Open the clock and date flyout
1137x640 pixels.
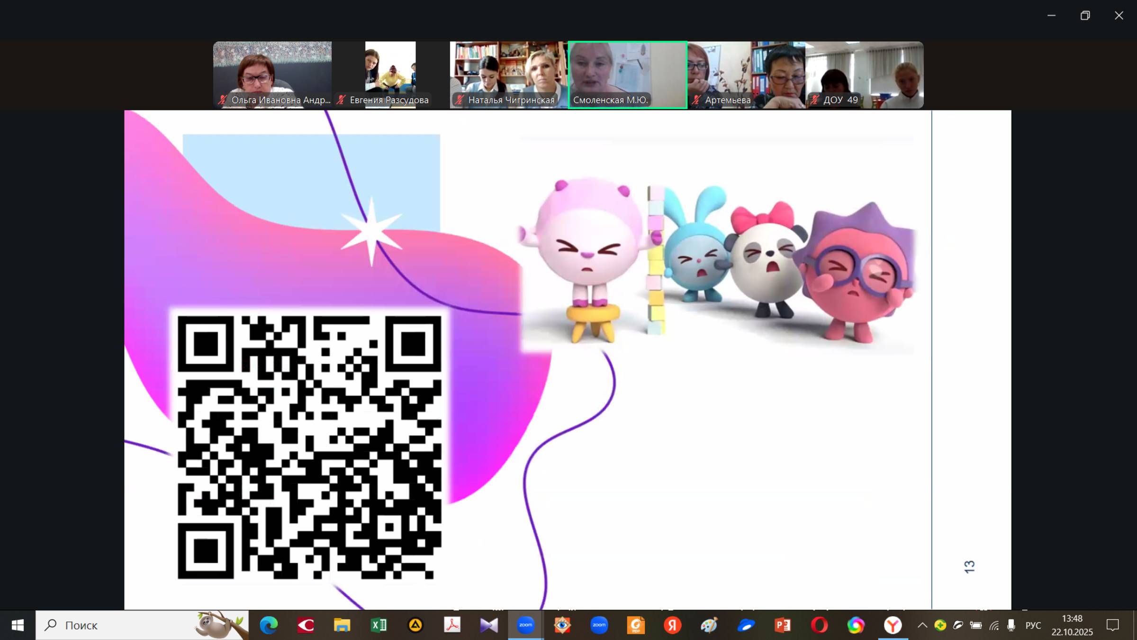[x=1072, y=625]
